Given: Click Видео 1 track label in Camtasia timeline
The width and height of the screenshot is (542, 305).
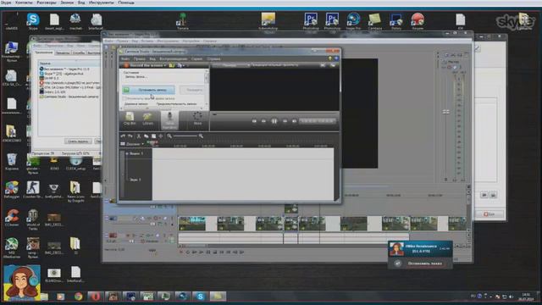Looking at the screenshot, I should (x=136, y=153).
